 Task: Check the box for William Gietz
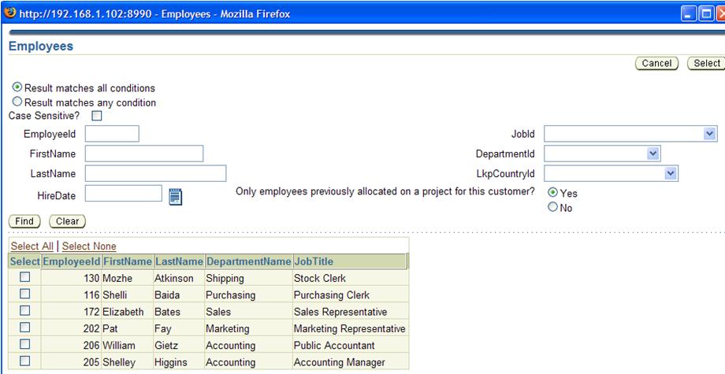click(25, 344)
